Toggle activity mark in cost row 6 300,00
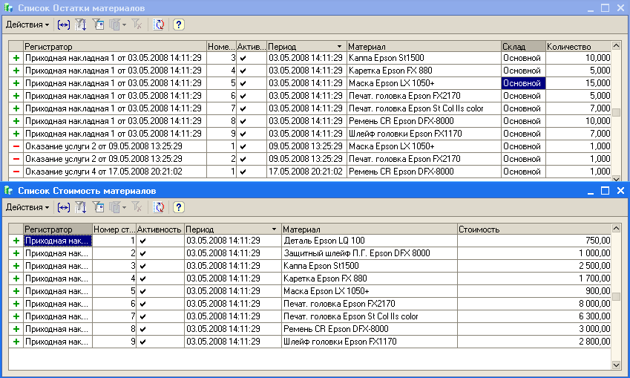Image resolution: width=630 pixels, height=378 pixels. coord(142,316)
